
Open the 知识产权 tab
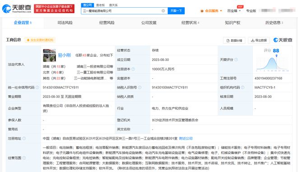pyautogui.click(x=233, y=23)
